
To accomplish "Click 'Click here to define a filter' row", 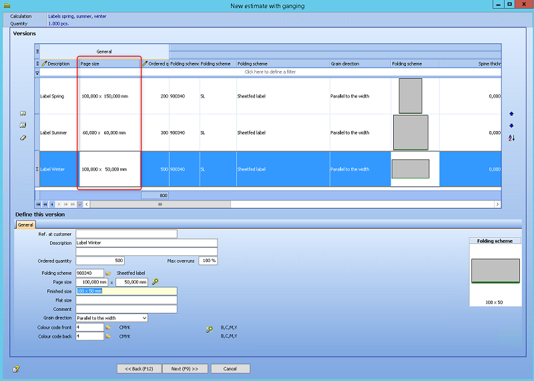I will (x=270, y=72).
